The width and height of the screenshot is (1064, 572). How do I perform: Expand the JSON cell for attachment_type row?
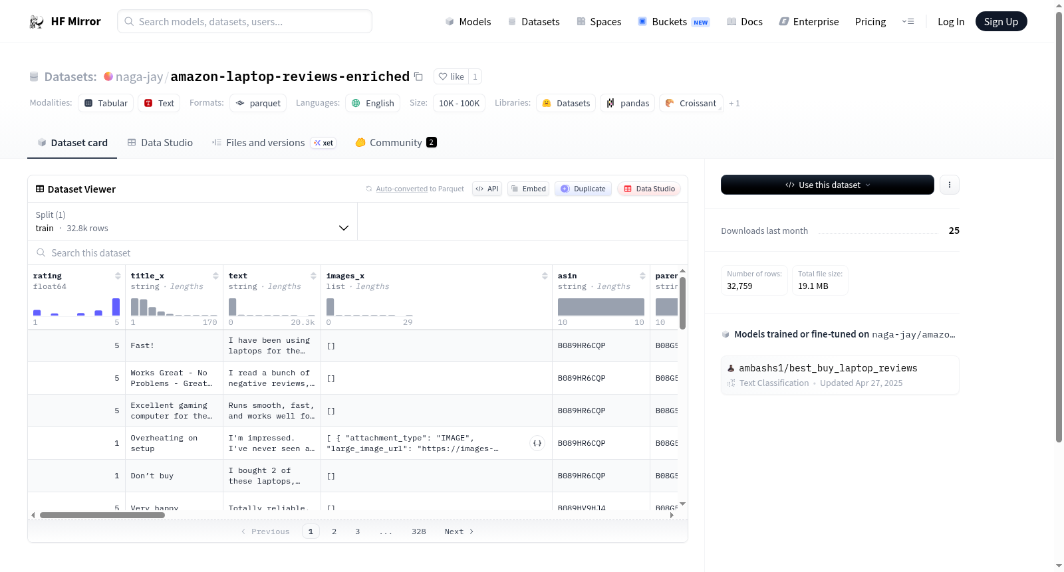click(537, 443)
